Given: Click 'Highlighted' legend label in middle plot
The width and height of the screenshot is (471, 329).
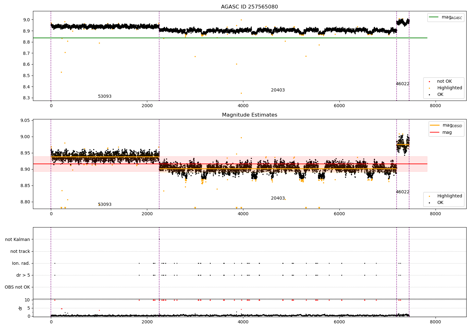Looking at the screenshot, I should (x=450, y=196).
